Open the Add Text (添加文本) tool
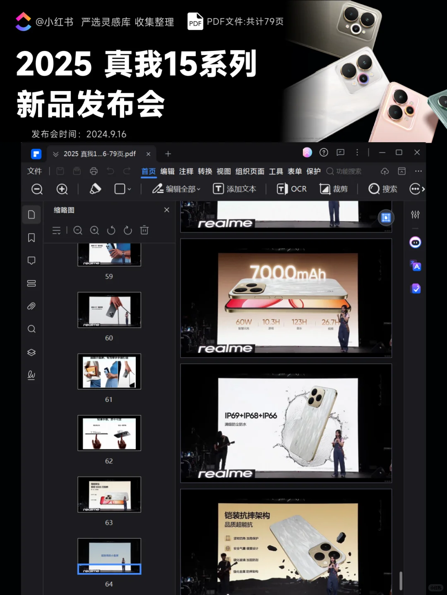447x595 pixels. click(x=235, y=189)
